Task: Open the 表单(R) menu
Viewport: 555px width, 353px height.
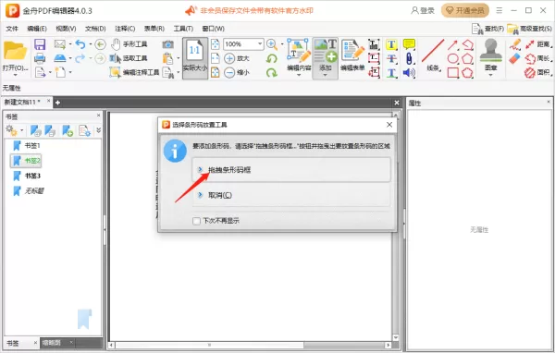Action: coord(154,29)
